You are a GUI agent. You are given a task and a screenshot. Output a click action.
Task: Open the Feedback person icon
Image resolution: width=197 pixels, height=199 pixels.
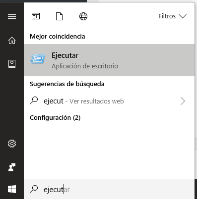pyautogui.click(x=12, y=167)
